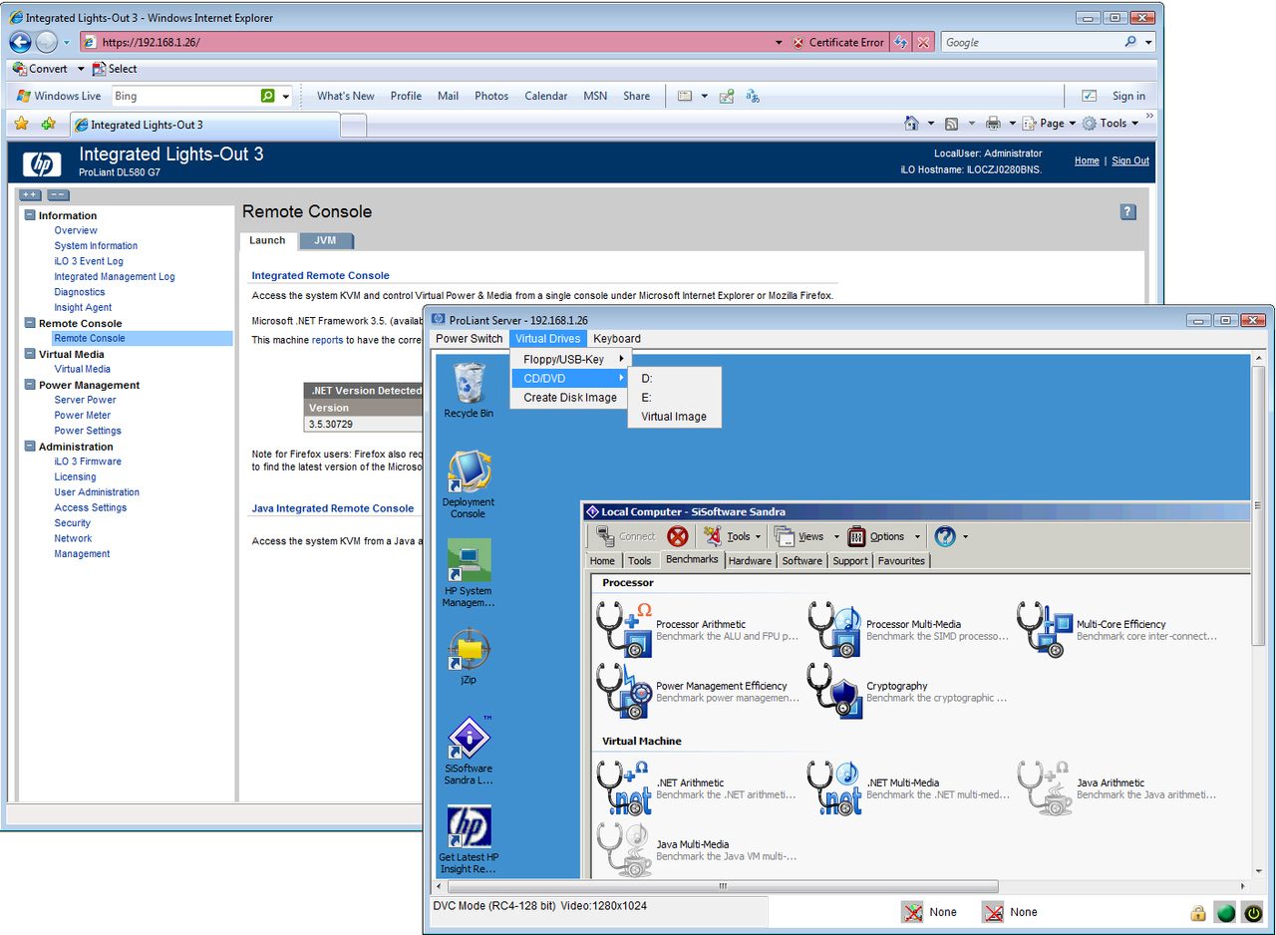1276x935 pixels.
Task: Click the Stop loading X button in IE
Action: (923, 42)
